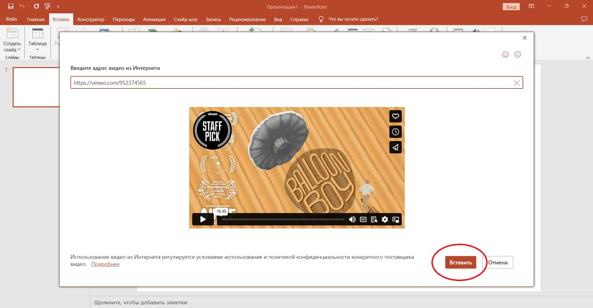Click the Вход sign-in button
This screenshot has width=593, height=308.
click(x=511, y=7)
